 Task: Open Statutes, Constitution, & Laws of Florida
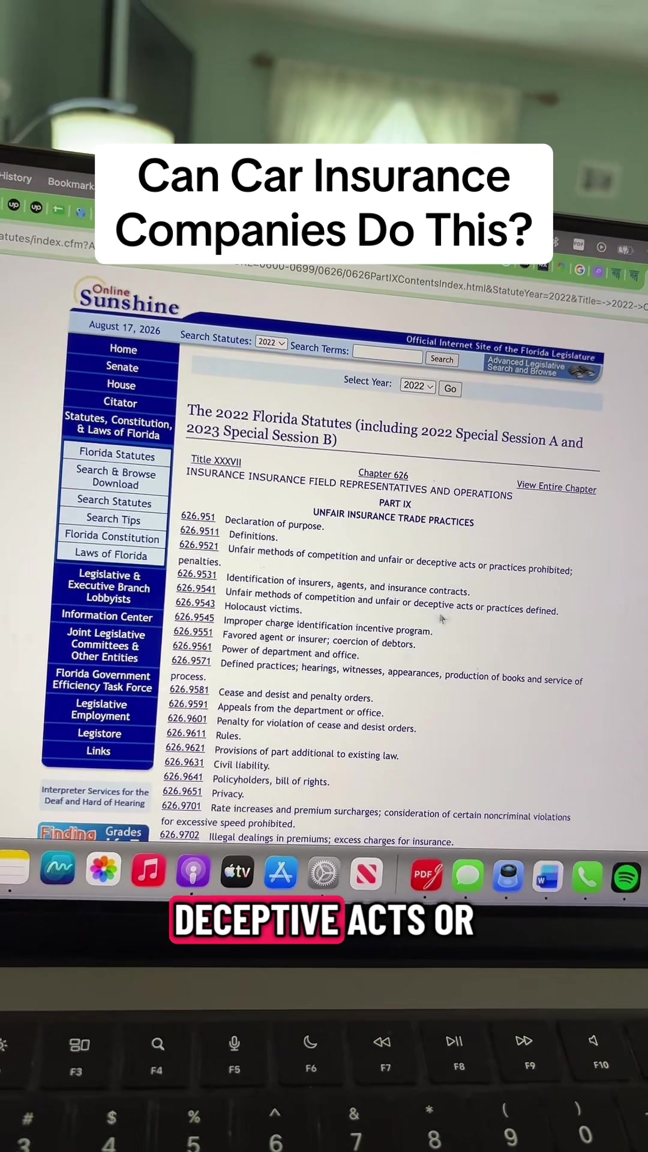[x=119, y=425]
